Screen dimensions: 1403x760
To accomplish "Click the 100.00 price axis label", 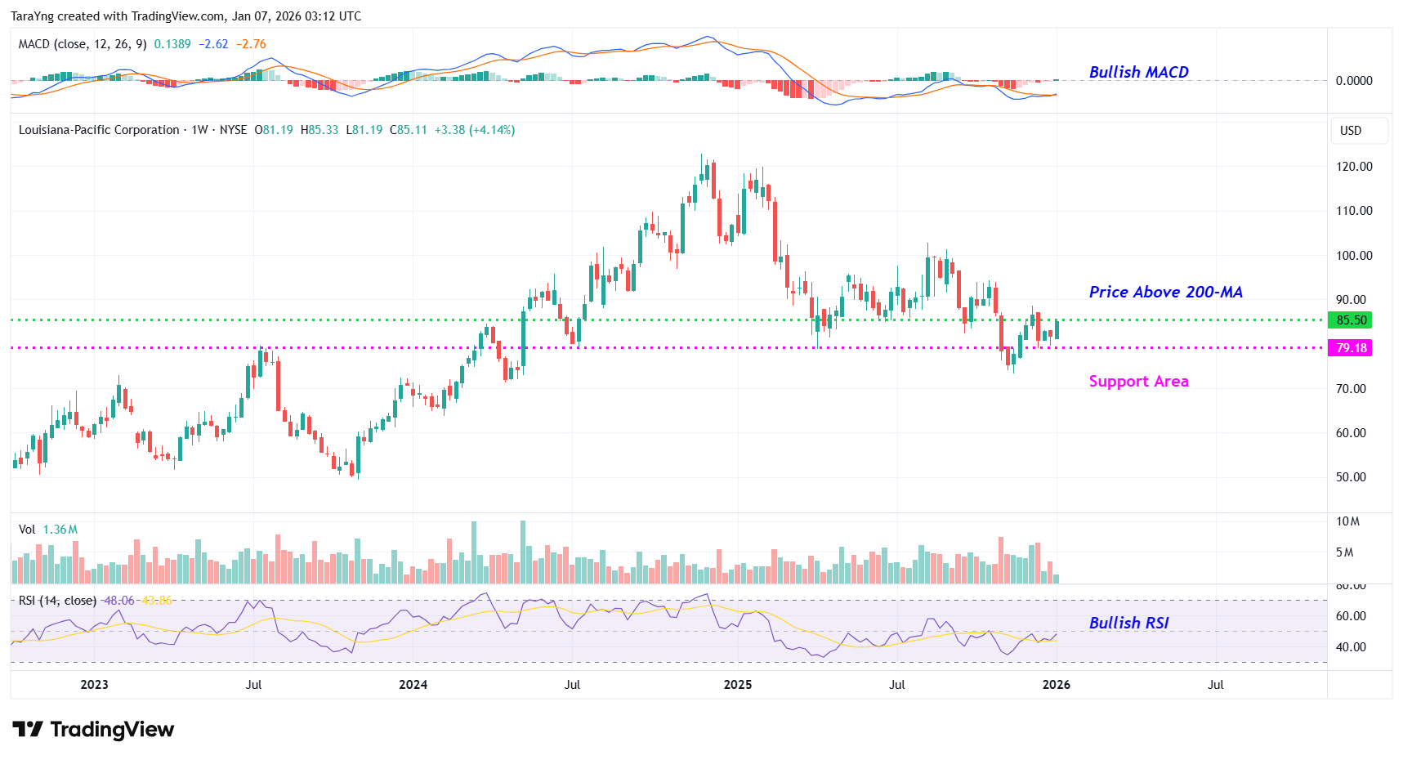I will pyautogui.click(x=1353, y=256).
